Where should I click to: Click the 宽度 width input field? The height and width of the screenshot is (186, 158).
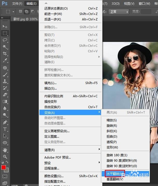pos(146,12)
